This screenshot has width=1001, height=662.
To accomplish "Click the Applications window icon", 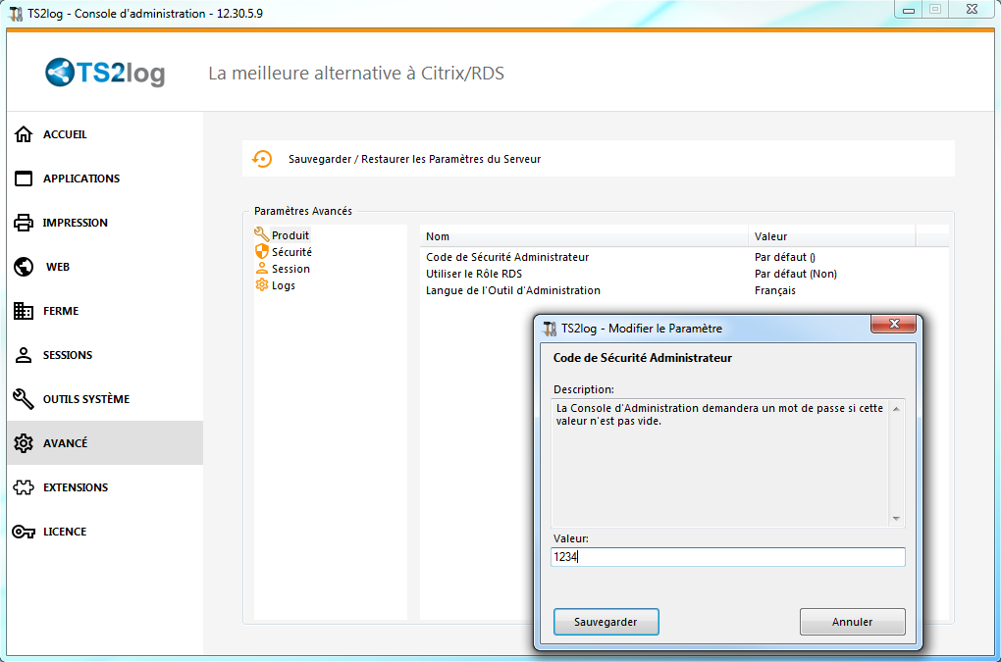I will tap(24, 178).
